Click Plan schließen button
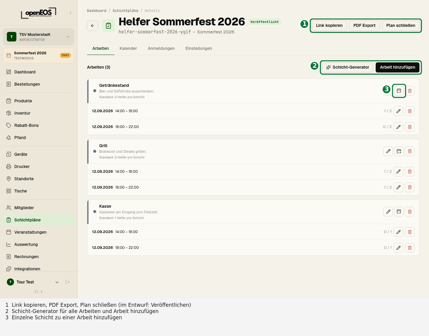The height and width of the screenshot is (336, 429). [x=401, y=26]
